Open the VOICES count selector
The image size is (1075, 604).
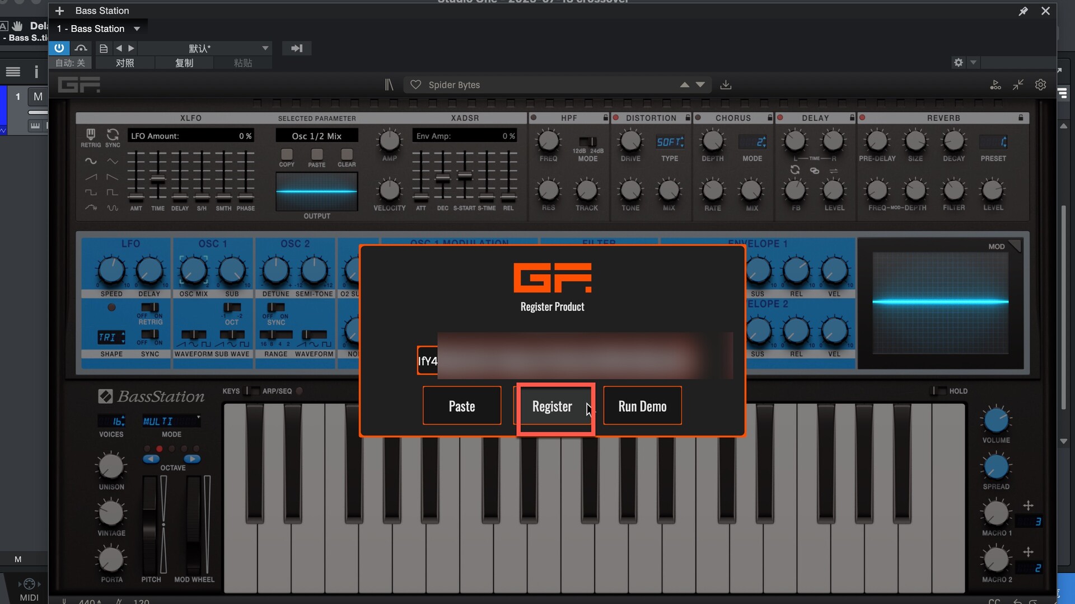pyautogui.click(x=111, y=421)
